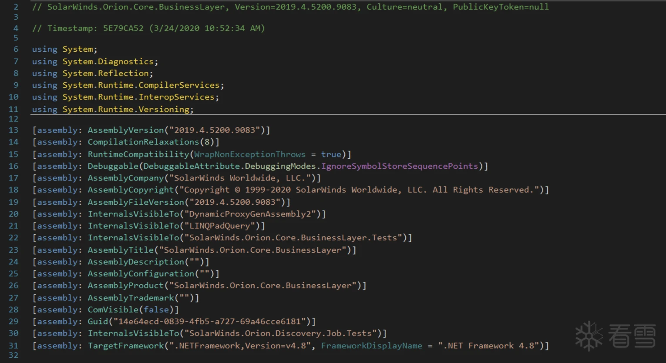Click the Timestamp 5E79CA52 comment line
The width and height of the screenshot is (666, 363).
coord(148,28)
